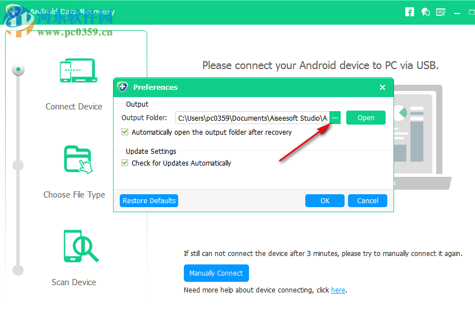Click the Connect Device step icon
The image size is (475, 311).
tap(79, 71)
